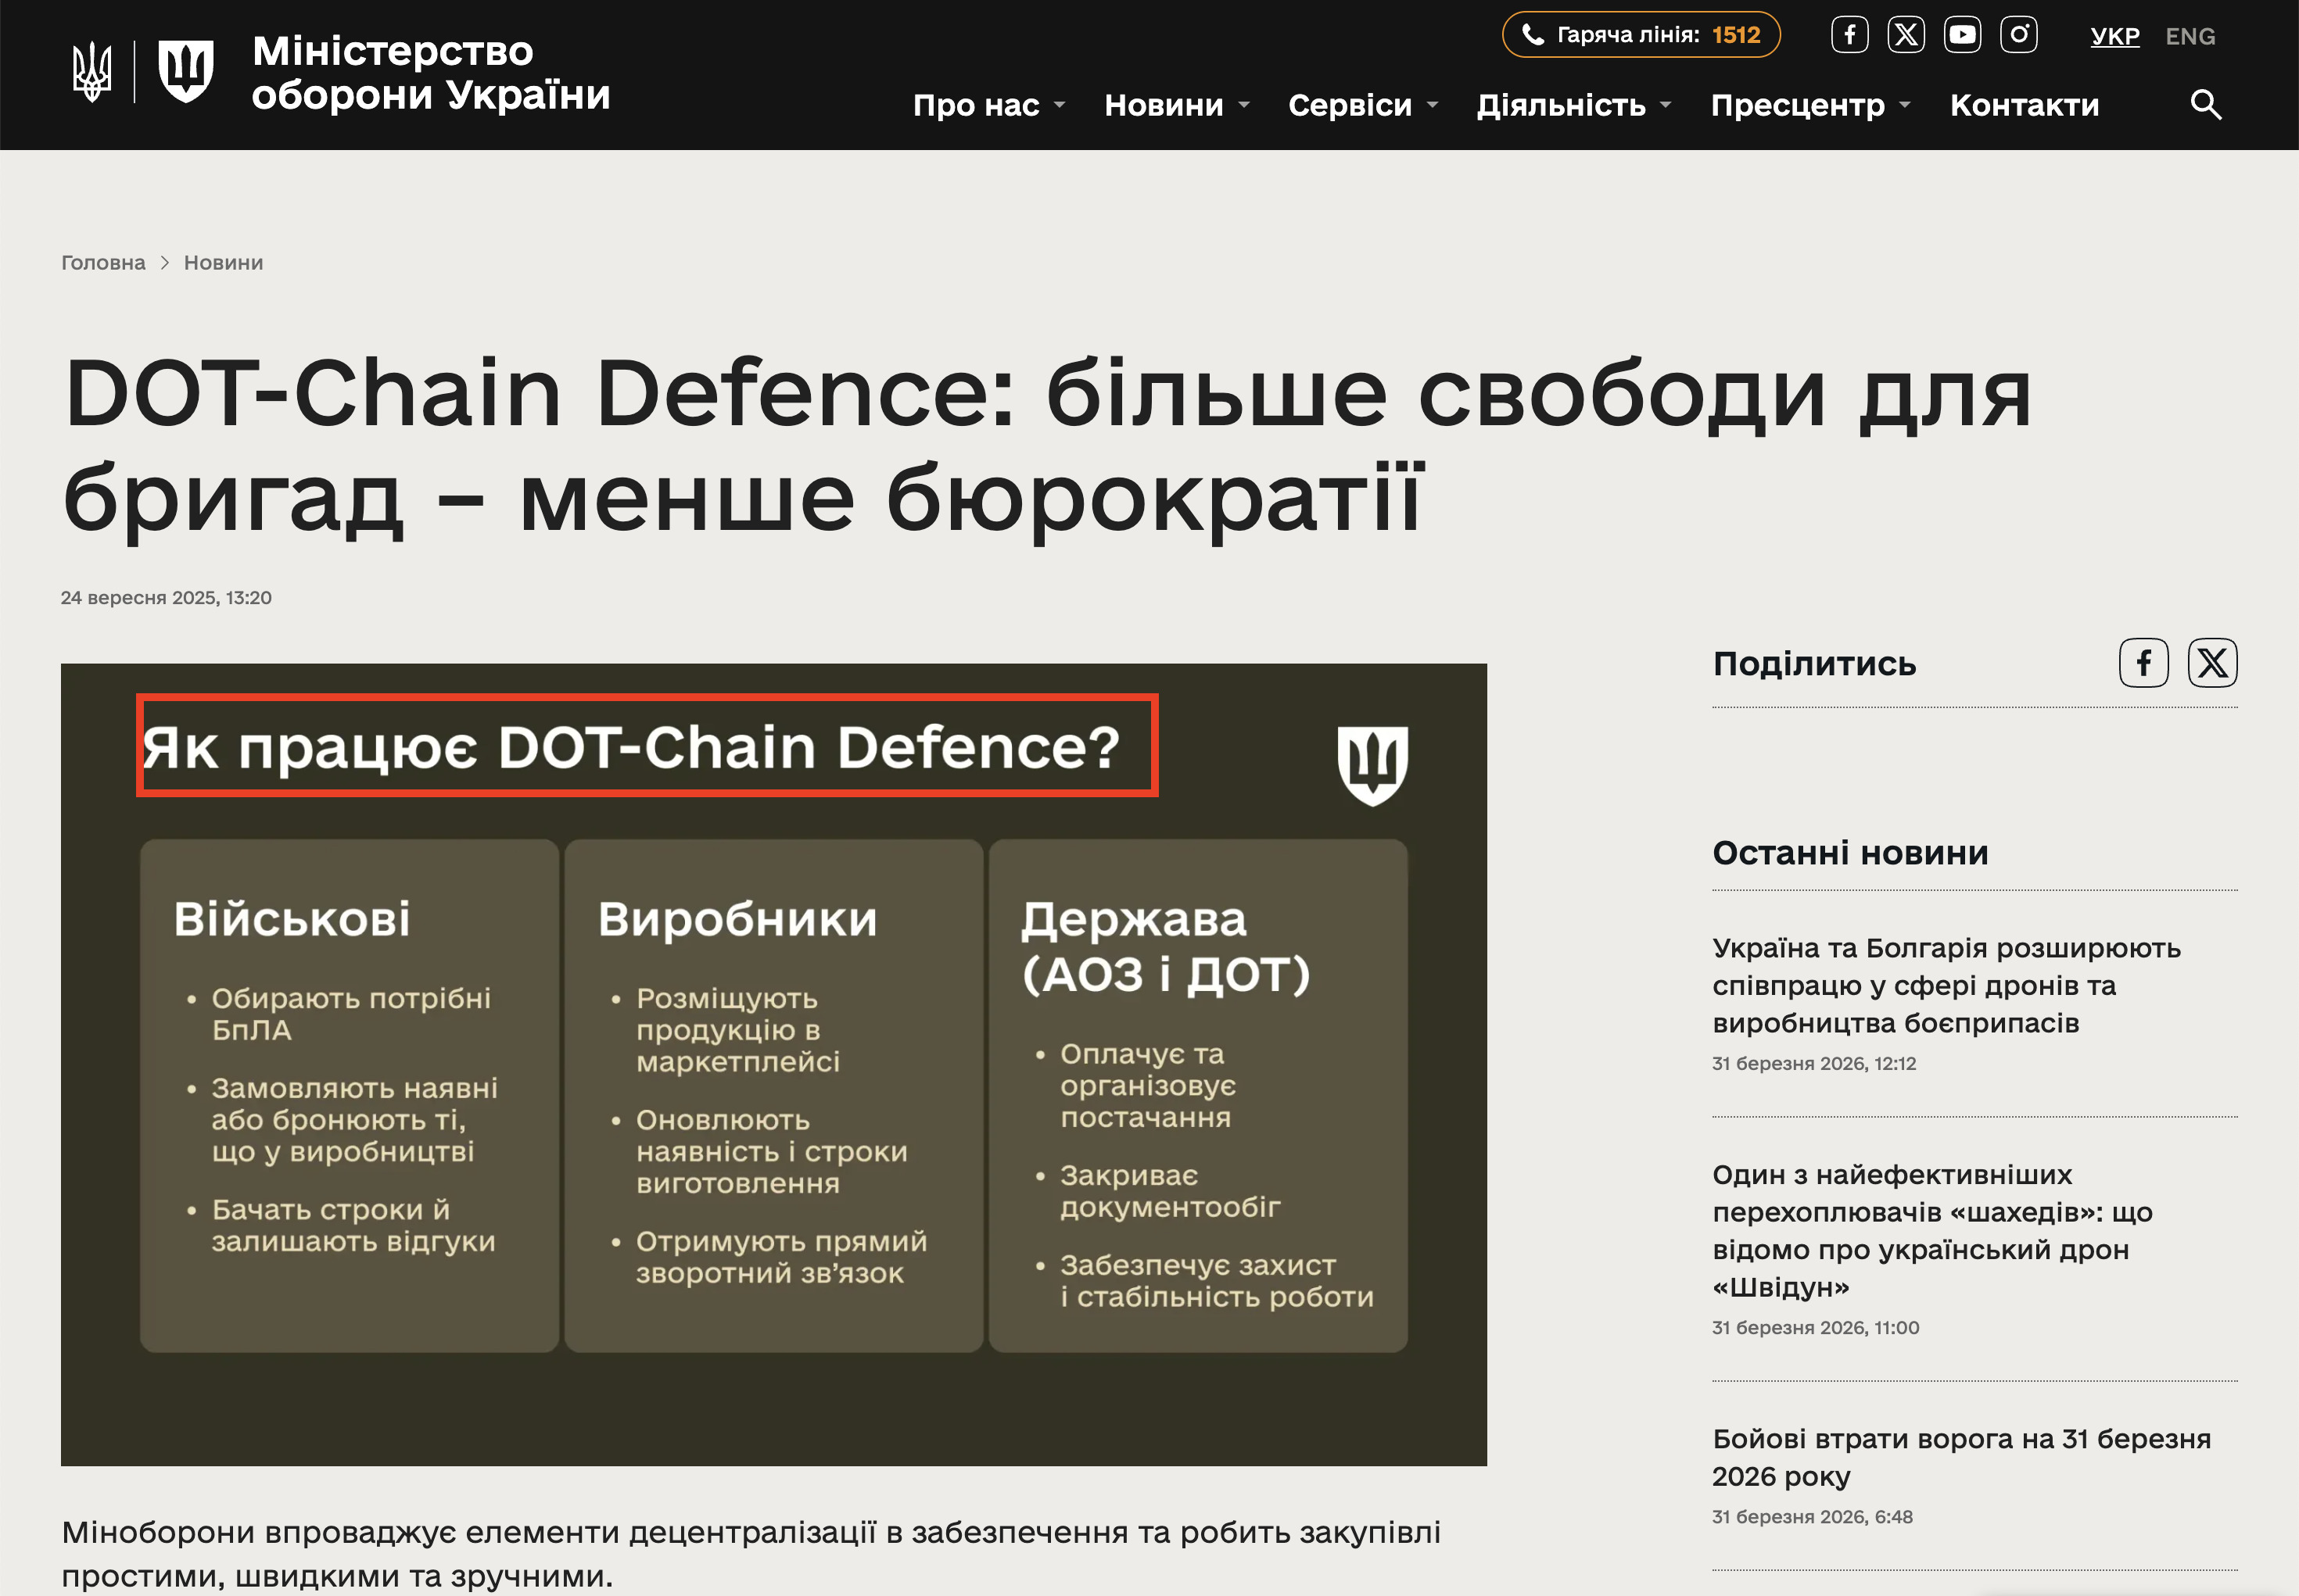Click the date 31 березня 2026, 6:48
Image resolution: width=2299 pixels, height=1596 pixels.
click(x=1812, y=1516)
